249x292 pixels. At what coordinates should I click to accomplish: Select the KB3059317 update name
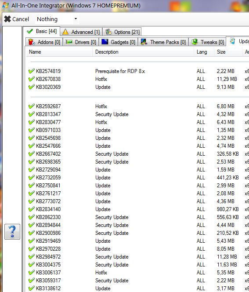(48, 281)
